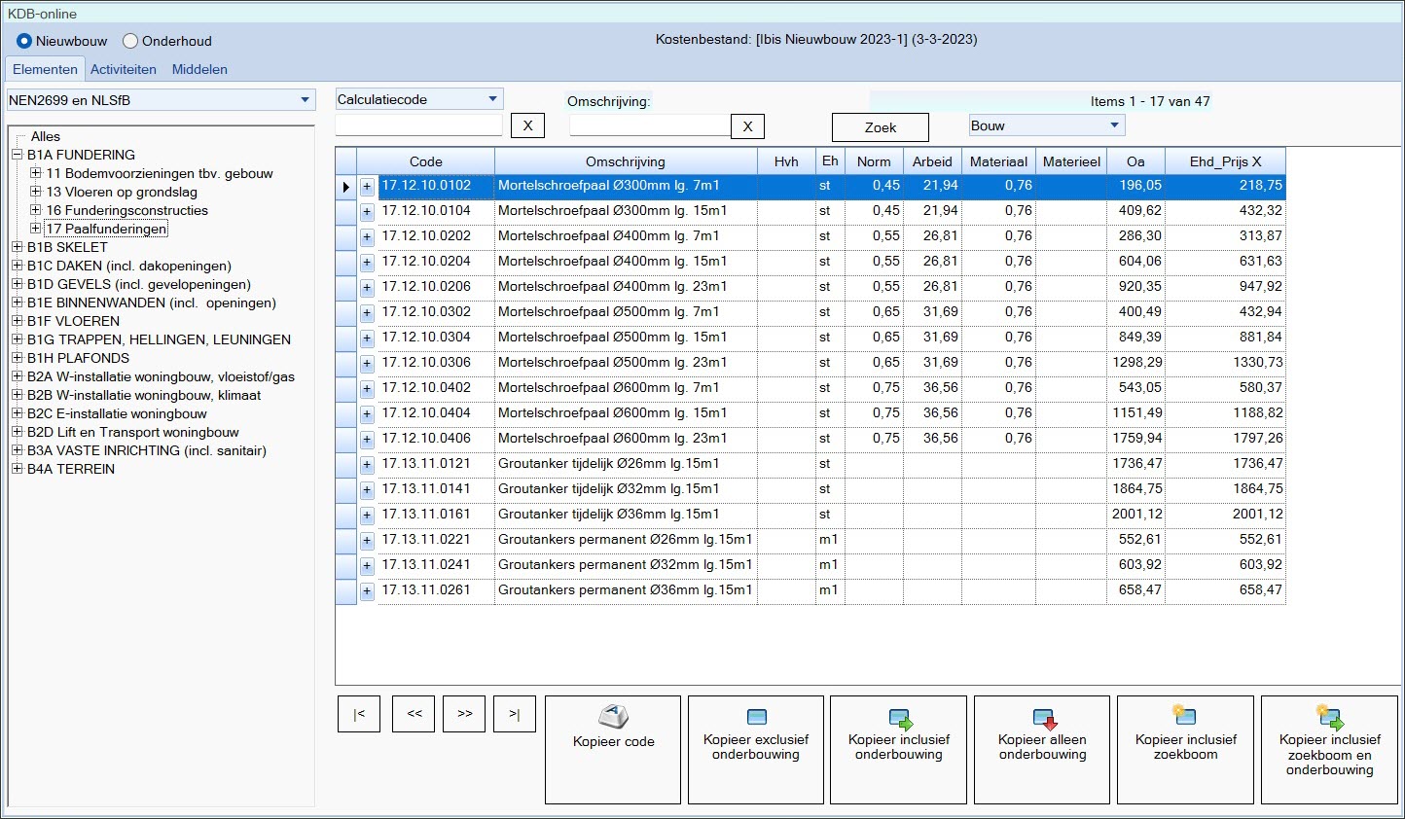This screenshot has width=1405, height=819.
Task: Select B3A VASTE INRICHTING (incl. sanitair)
Action: tap(147, 450)
